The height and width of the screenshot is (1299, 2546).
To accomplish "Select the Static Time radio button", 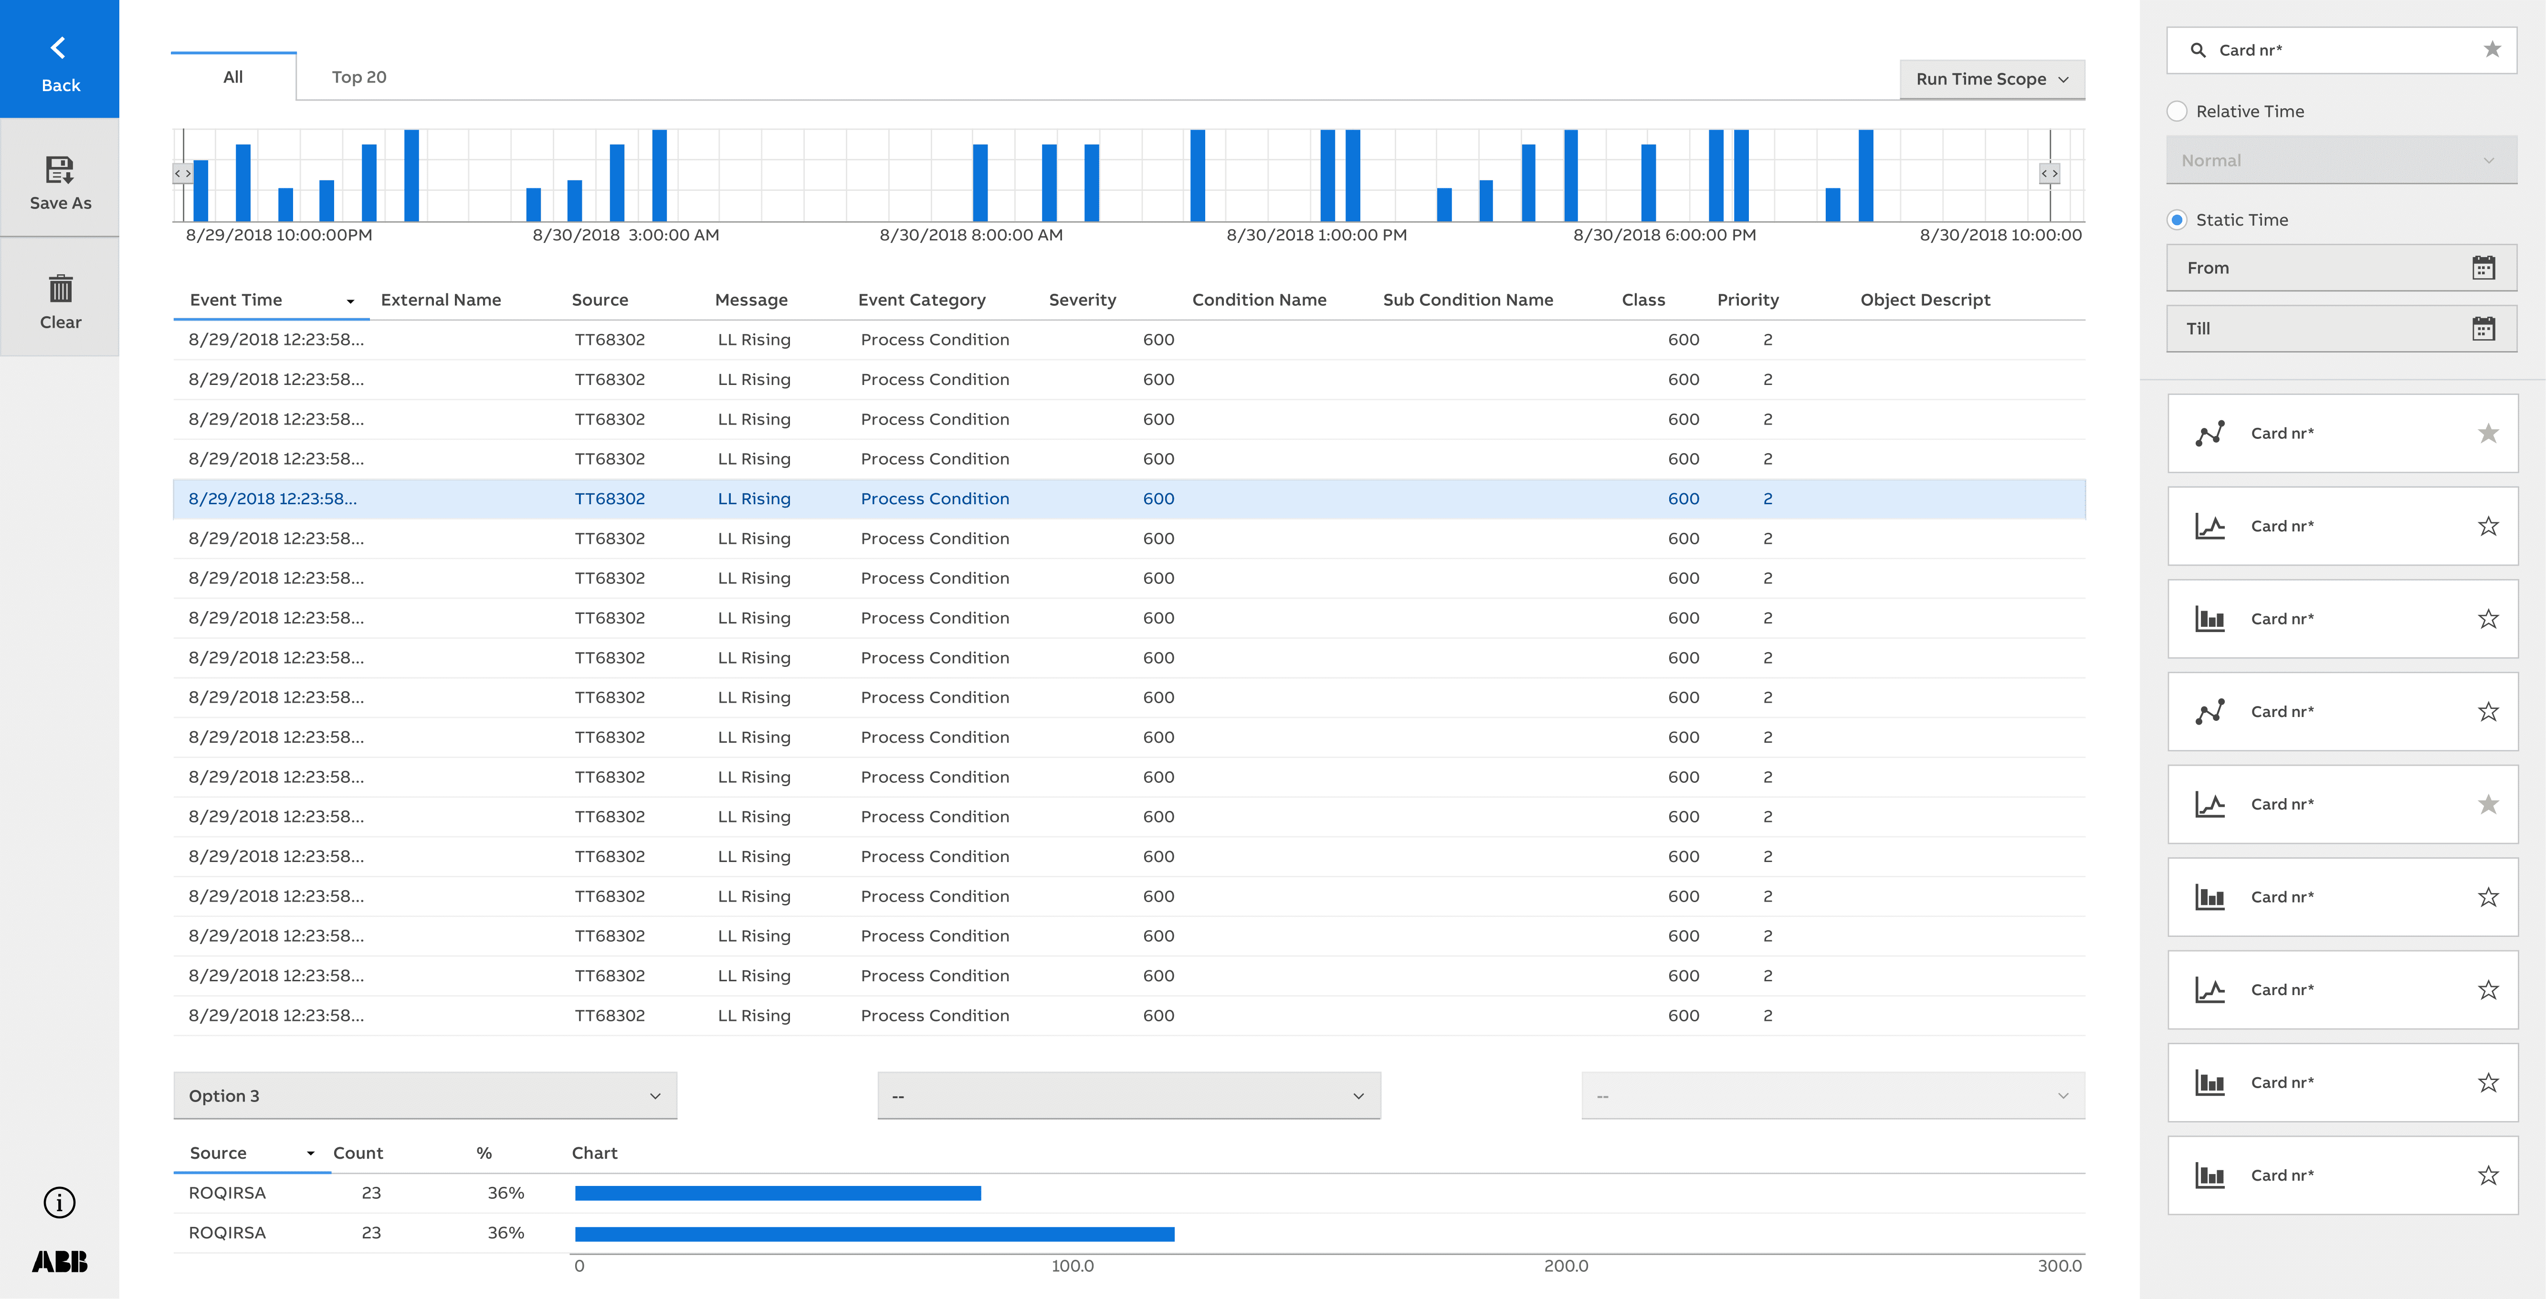I will [x=2178, y=220].
